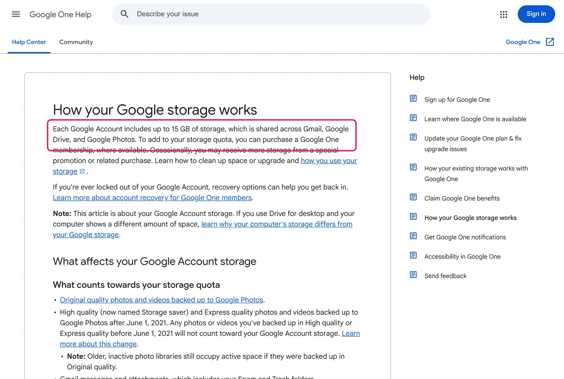Open Accessibility in Google One article

463,256
